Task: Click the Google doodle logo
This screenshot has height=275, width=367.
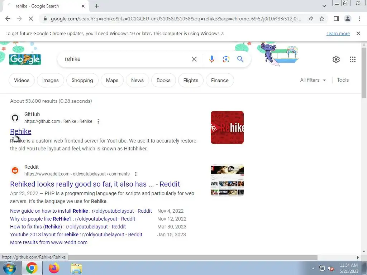Action: [25, 59]
